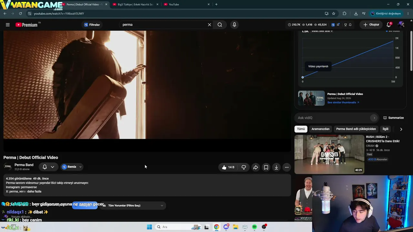This screenshot has width=413, height=232.
Task: Open the Perma Band channel name
Action: 24,165
